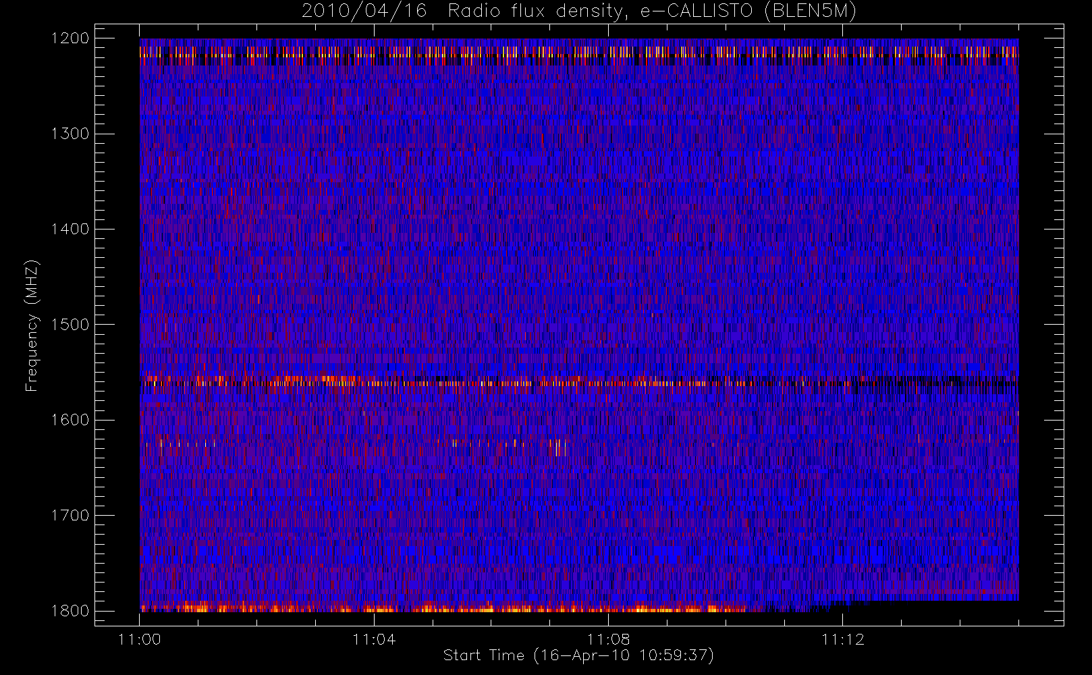Click the 11:04 time tick label

click(x=374, y=639)
